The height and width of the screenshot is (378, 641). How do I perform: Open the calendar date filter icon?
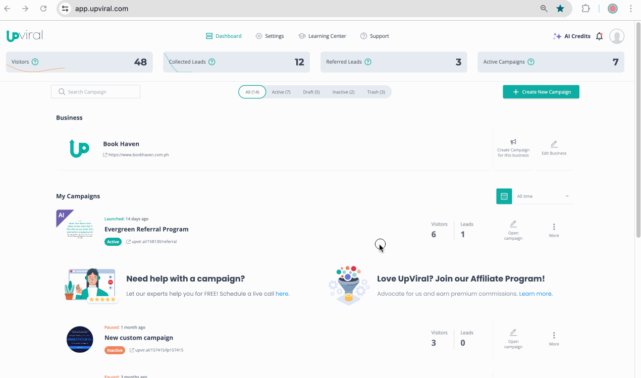(x=504, y=196)
